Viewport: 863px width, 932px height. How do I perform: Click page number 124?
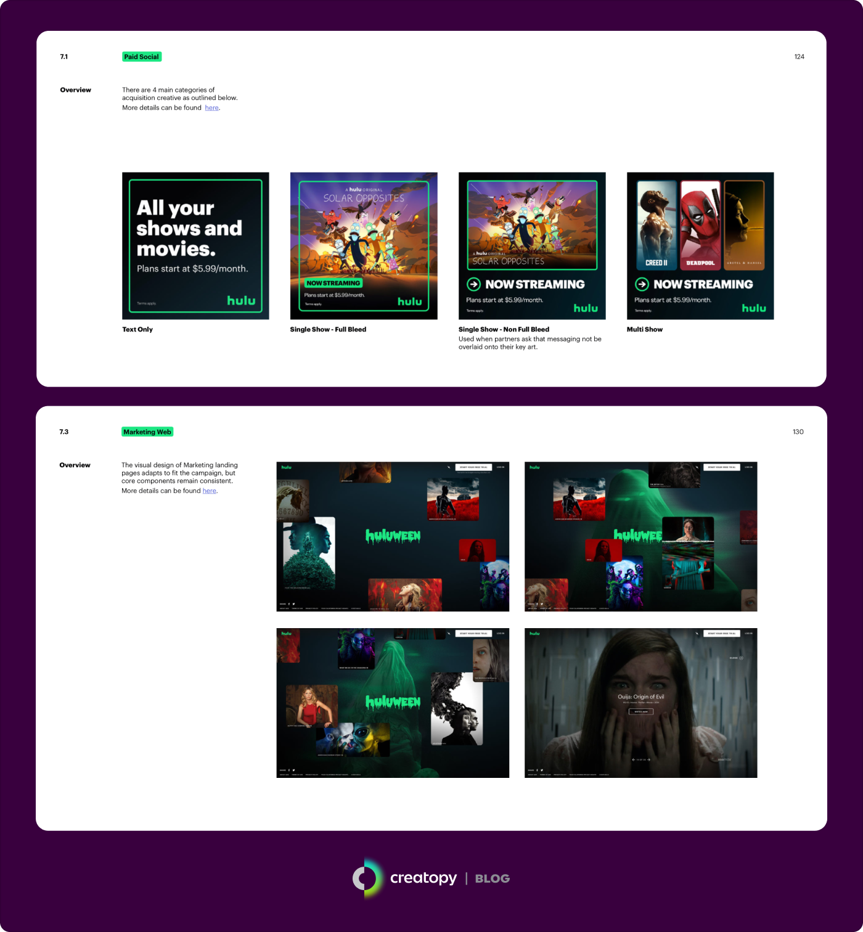tap(799, 57)
